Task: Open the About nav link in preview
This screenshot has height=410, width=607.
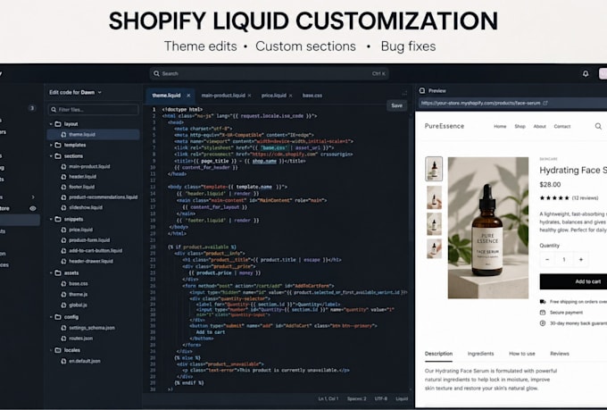Action: click(539, 126)
